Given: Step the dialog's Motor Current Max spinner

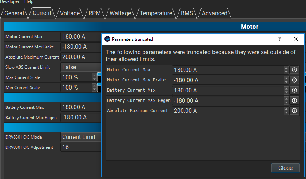Looking at the screenshot, I should click(286, 70).
